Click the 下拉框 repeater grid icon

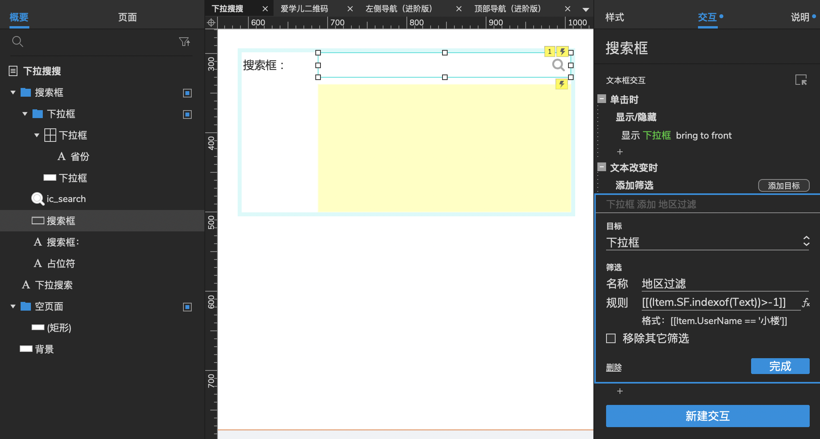[x=50, y=135]
